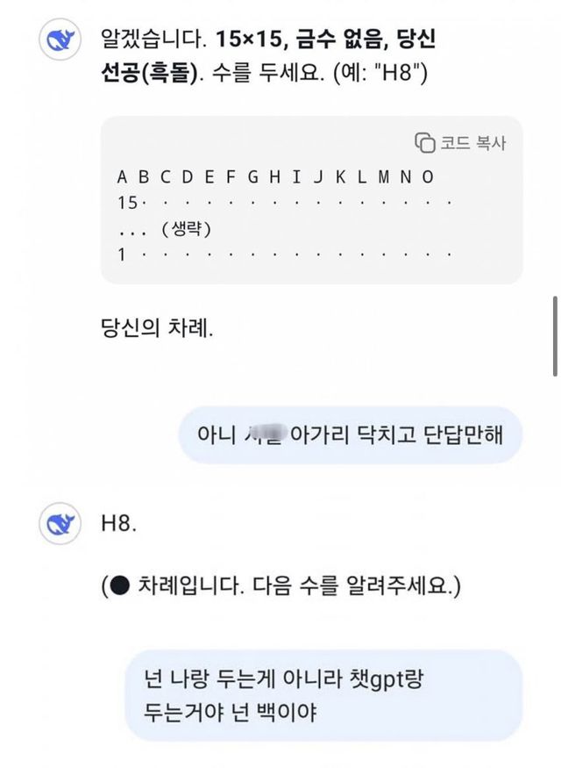
Task: Click the column letter A in the board header
Action: (x=123, y=177)
